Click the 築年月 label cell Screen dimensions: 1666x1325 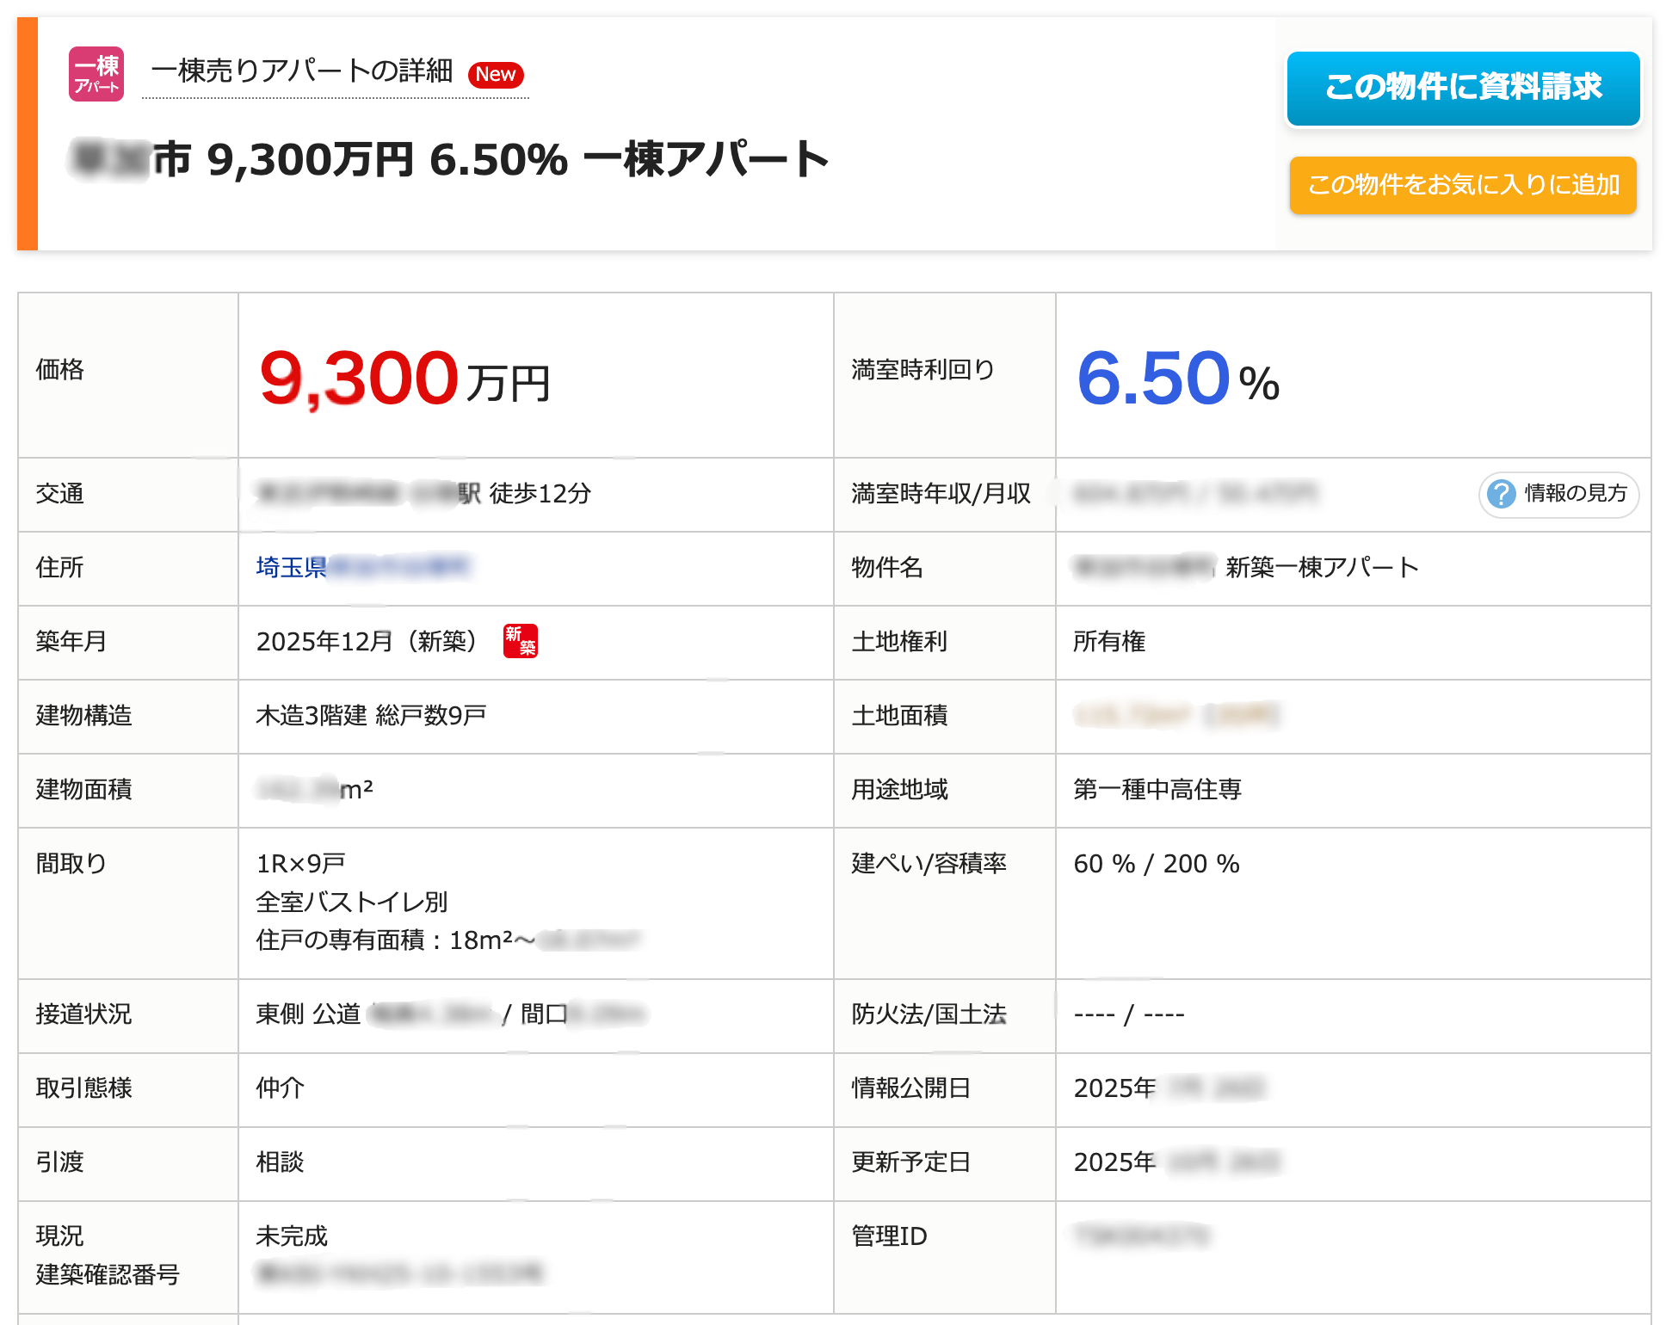pyautogui.click(x=128, y=643)
